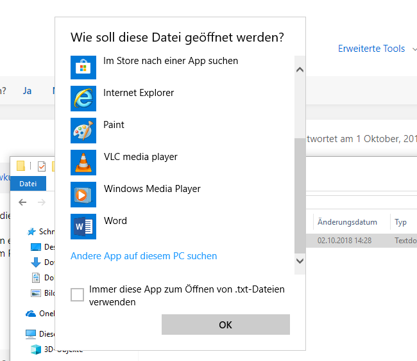The image size is (417, 361).
Task: Click the 'Textdo' type cell in the file row
Action: [x=405, y=241]
